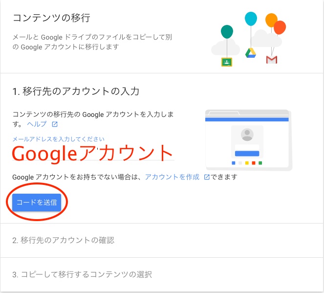
Task: Click external link icon after アカウントを作成
Action: [207, 177]
